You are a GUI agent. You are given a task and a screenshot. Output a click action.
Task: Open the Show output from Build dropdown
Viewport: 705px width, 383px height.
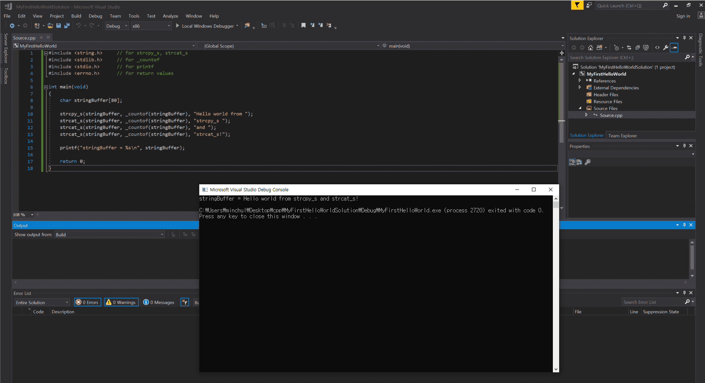110,234
